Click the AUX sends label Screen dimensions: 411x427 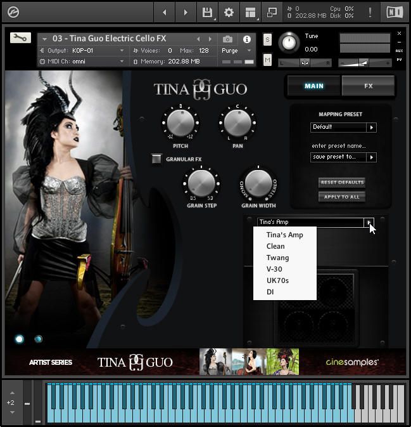click(399, 51)
